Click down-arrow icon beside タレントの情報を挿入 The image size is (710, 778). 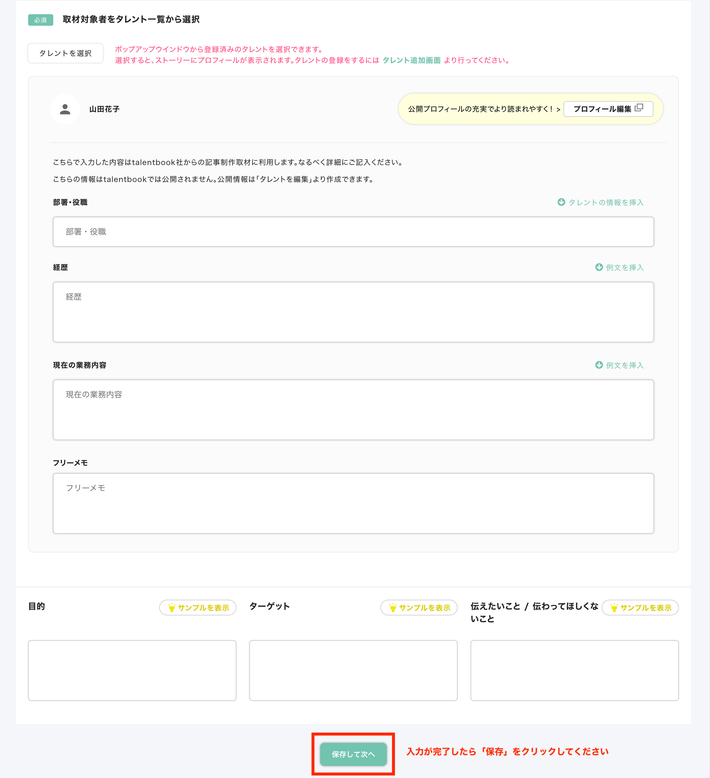tap(561, 202)
